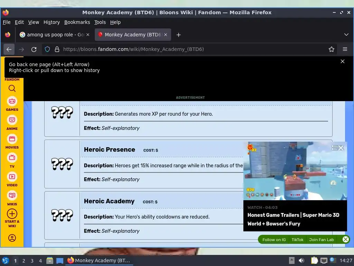Image resolution: width=354 pixels, height=266 pixels.
Task: Click the clipboard tray icon
Action: click(314, 260)
